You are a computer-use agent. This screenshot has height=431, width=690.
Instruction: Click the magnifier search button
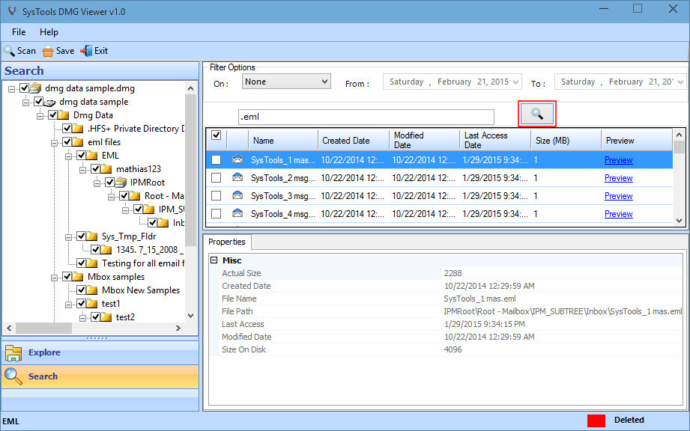click(537, 114)
